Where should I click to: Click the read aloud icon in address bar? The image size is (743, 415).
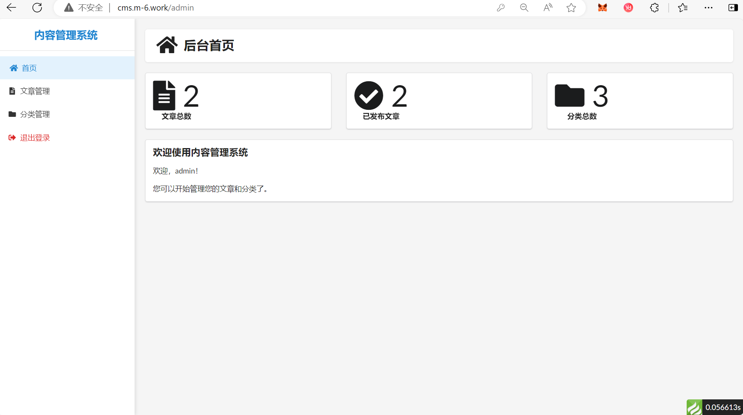[x=548, y=8]
